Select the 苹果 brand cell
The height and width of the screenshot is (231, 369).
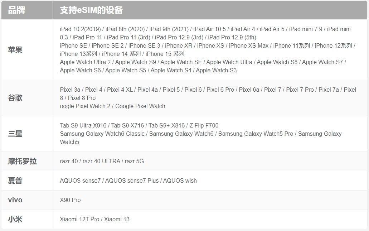coord(15,50)
